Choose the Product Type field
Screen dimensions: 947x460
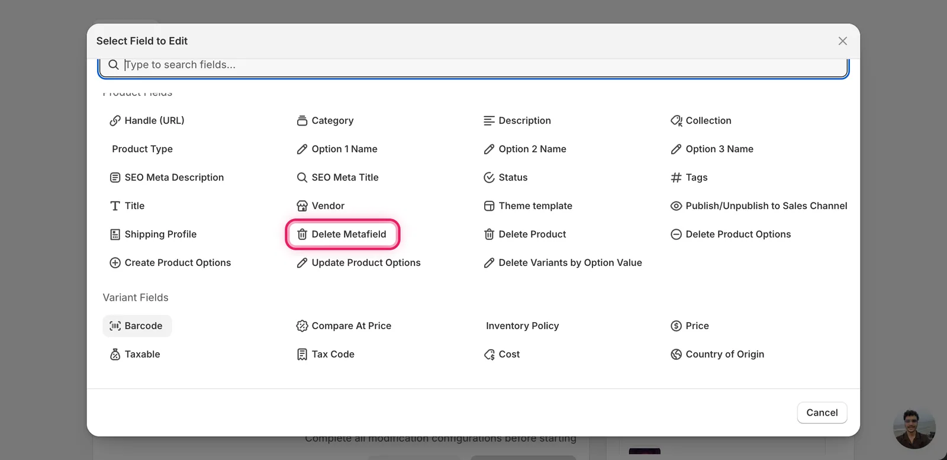(x=142, y=149)
